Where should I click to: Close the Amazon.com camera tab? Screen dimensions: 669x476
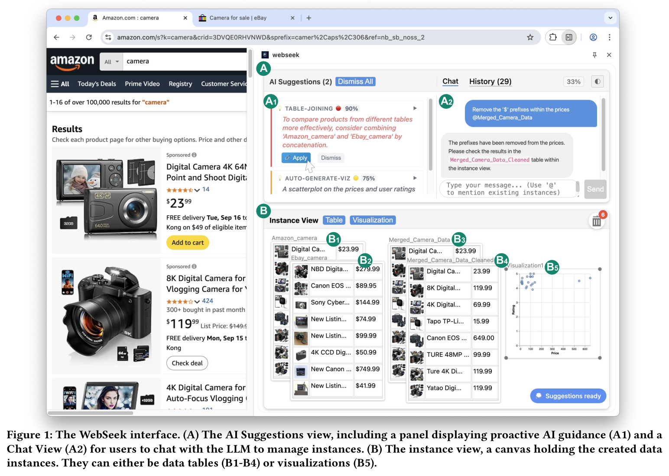tap(185, 18)
